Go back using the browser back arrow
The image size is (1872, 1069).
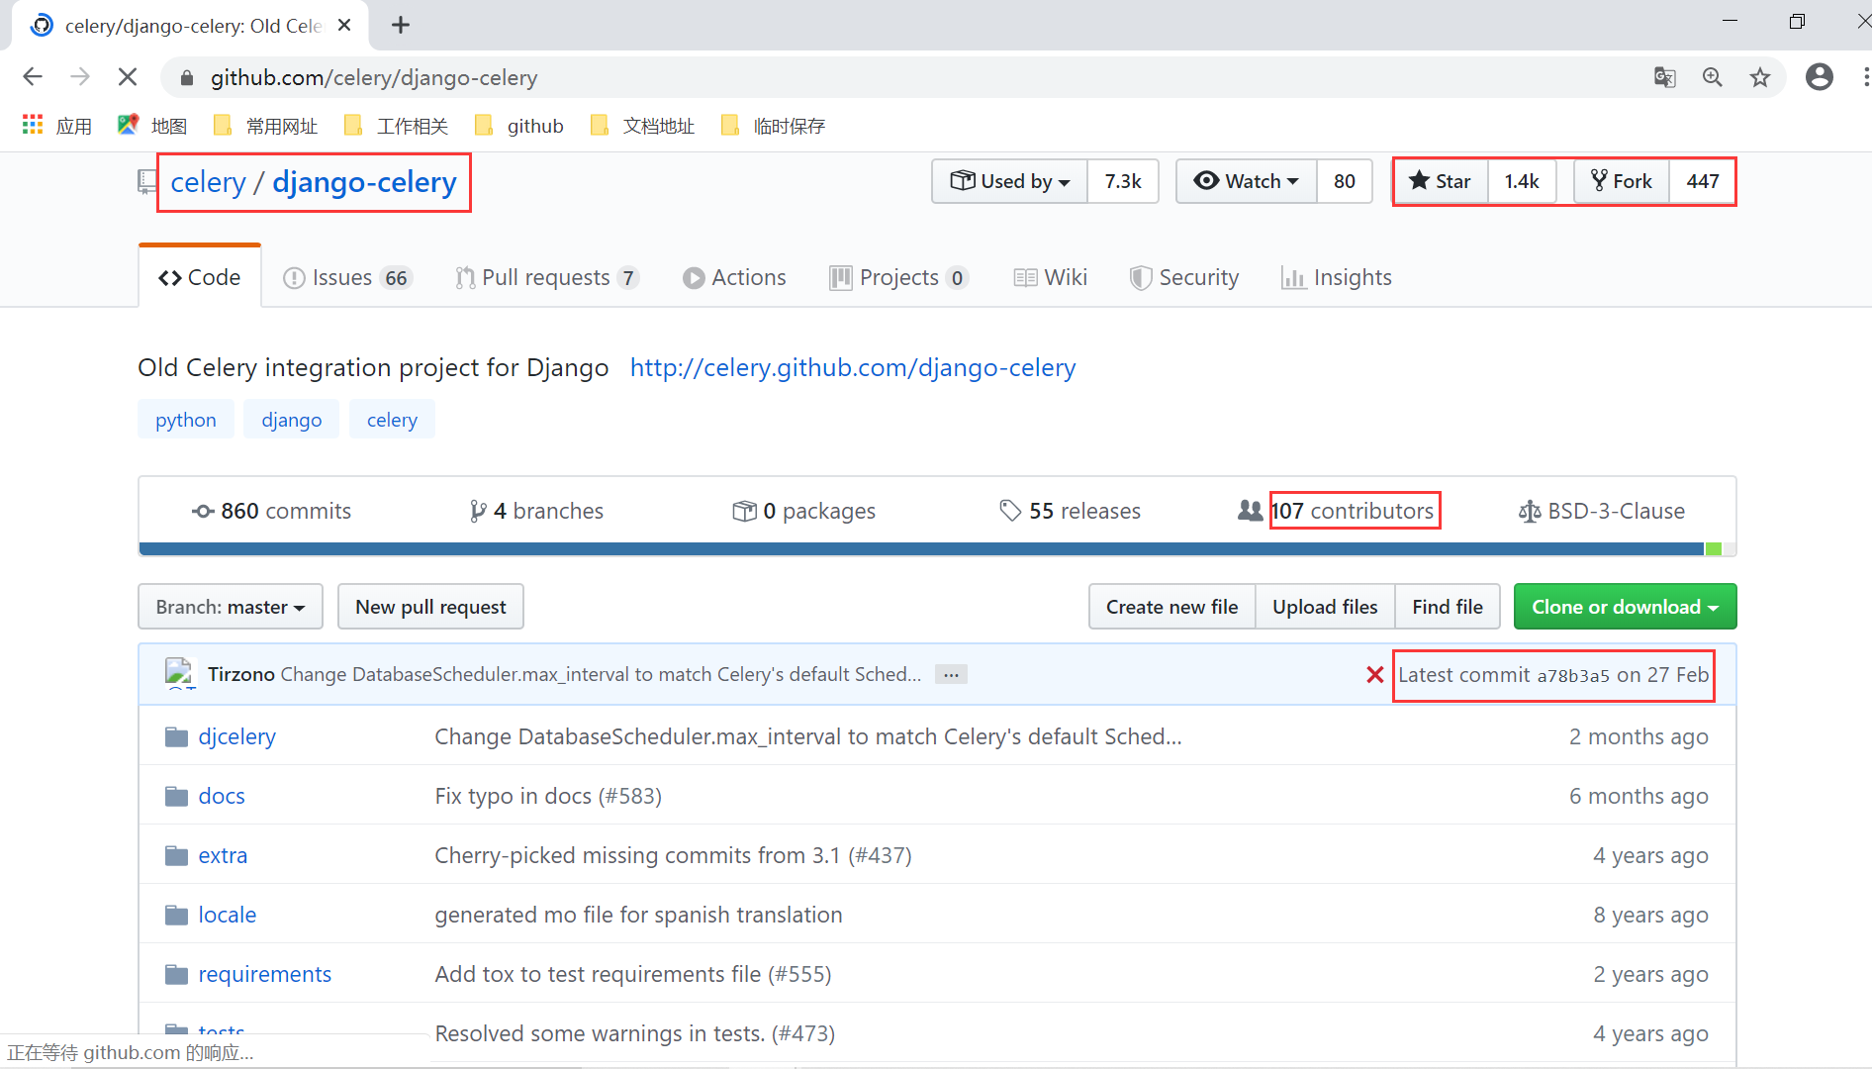[33, 77]
